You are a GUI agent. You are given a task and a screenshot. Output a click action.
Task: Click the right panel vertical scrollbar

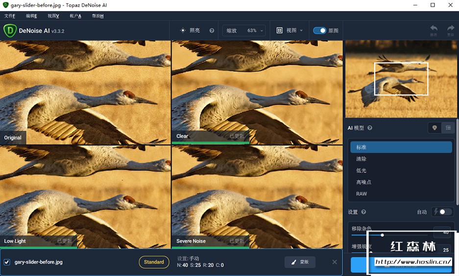[x=457, y=162]
